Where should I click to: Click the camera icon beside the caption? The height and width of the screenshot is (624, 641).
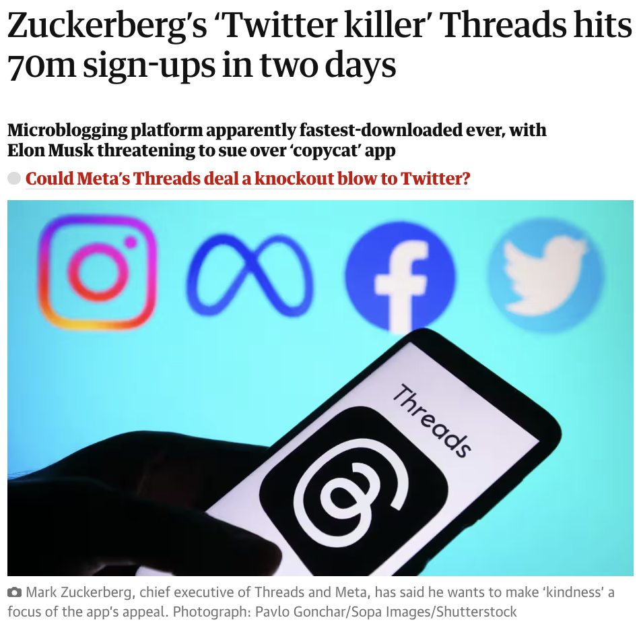click(14, 593)
